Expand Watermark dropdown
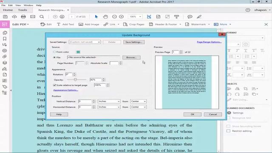The width and height of the screenshot is (272, 153). tap(209, 25)
